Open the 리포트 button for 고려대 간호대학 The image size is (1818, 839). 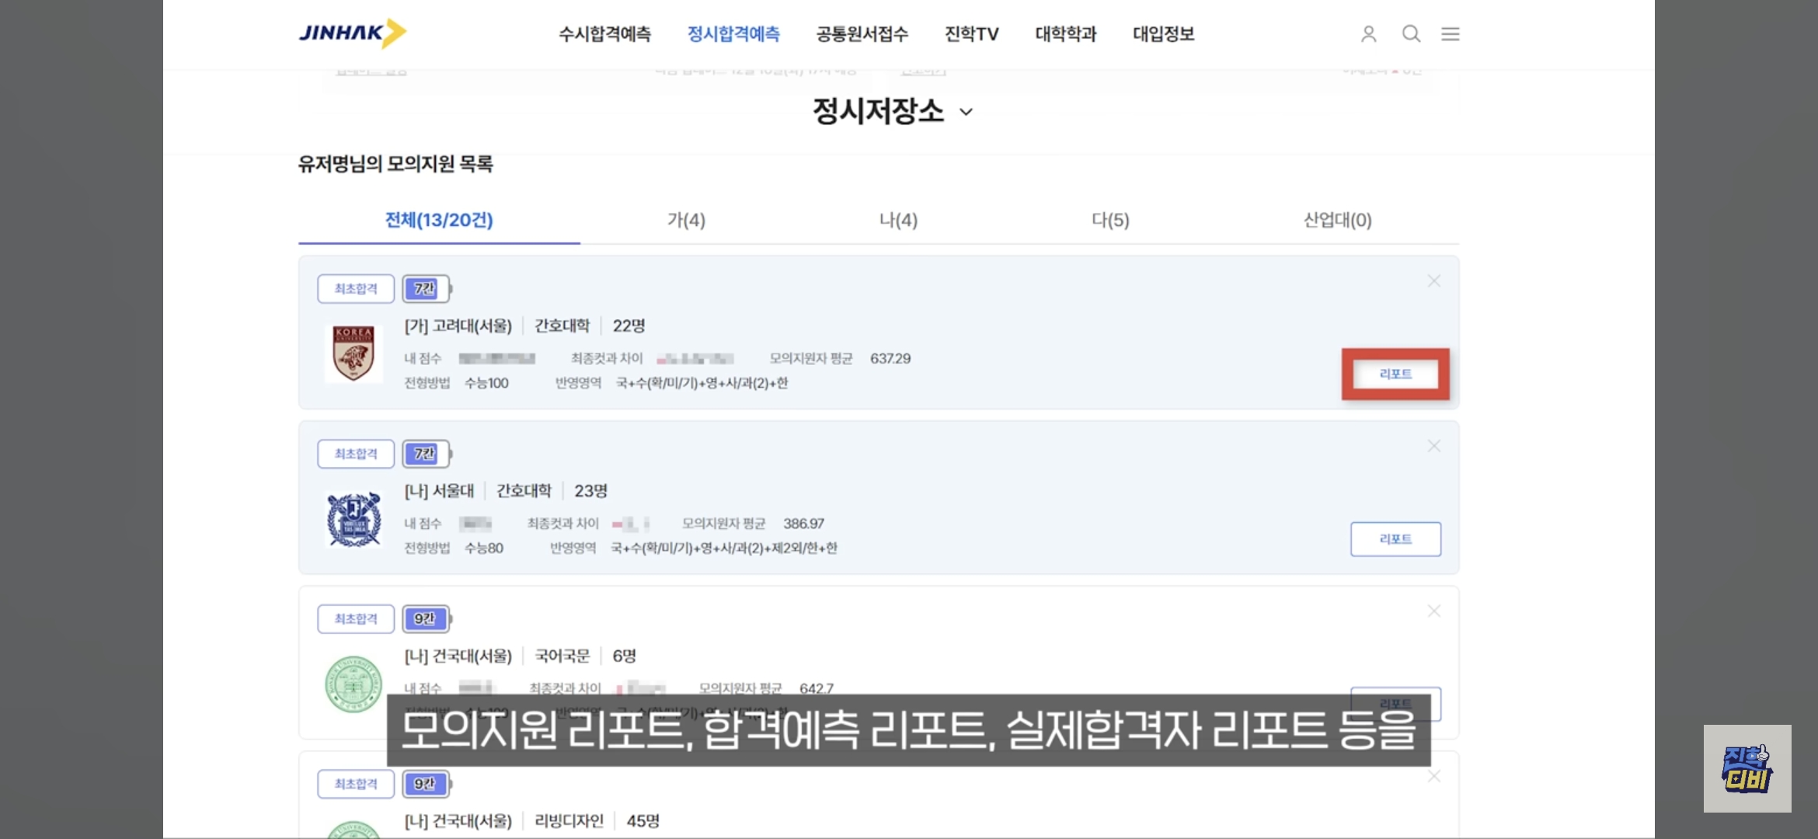1395,374
